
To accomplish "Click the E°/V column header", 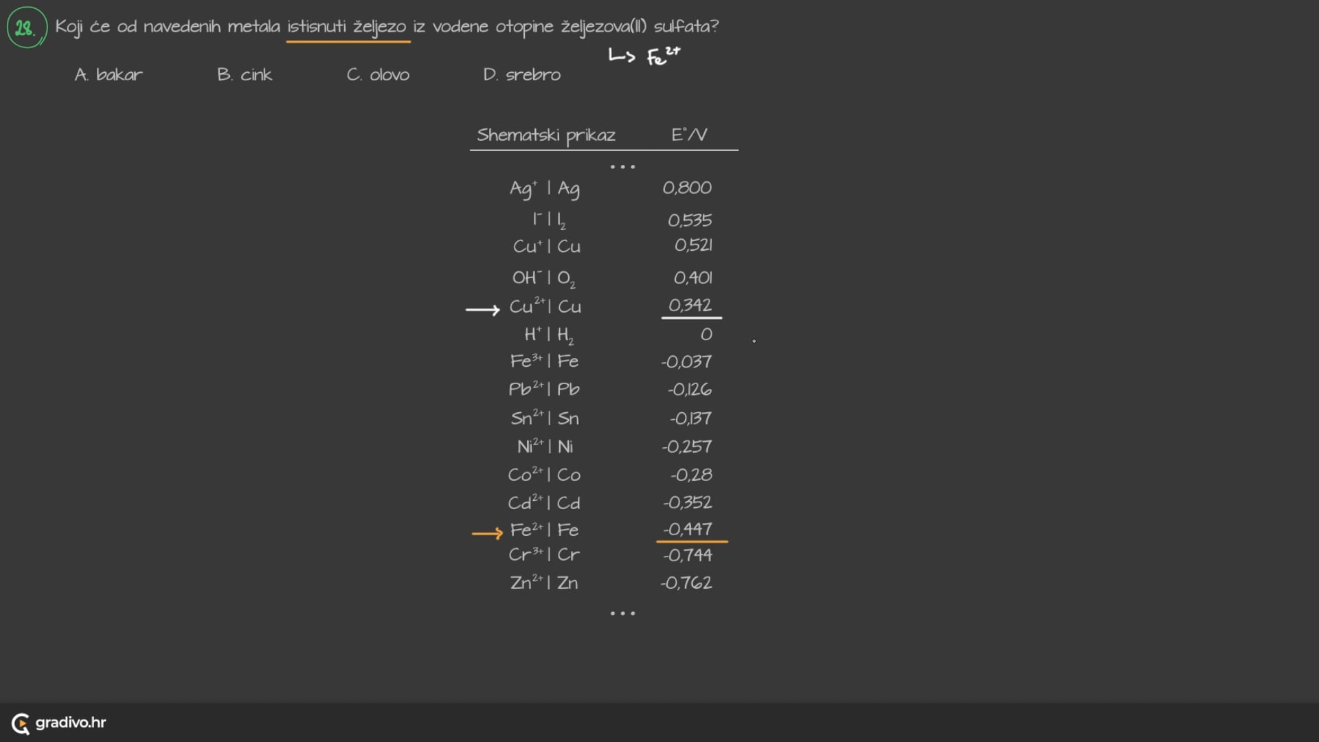I will [x=689, y=135].
